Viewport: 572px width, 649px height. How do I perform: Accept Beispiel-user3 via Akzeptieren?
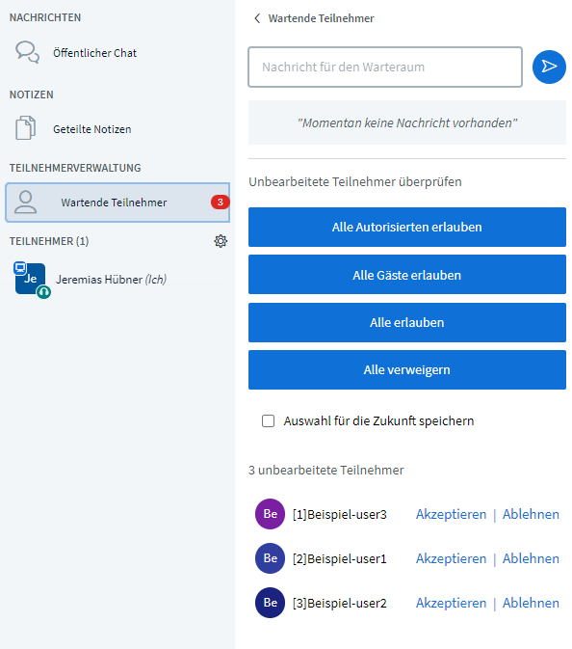coord(451,514)
